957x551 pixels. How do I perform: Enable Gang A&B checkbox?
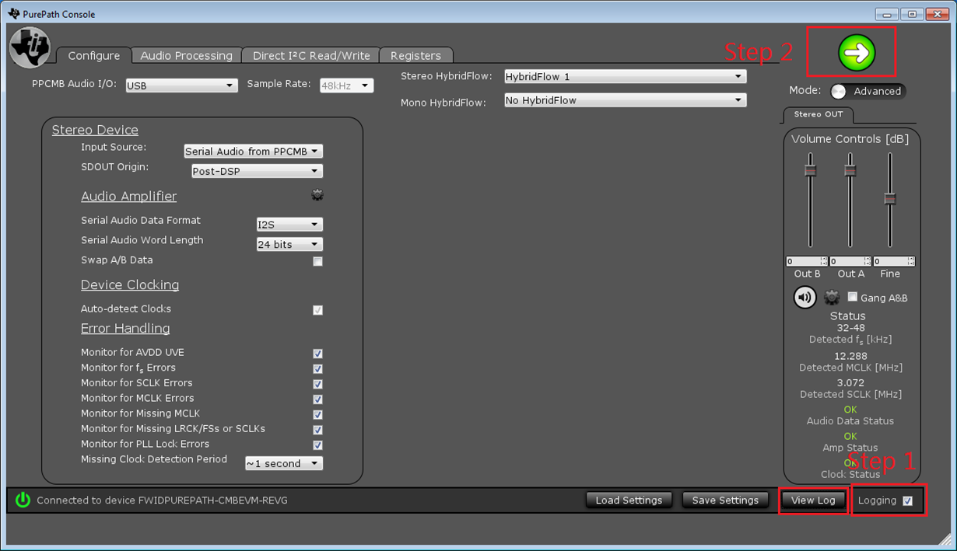click(x=853, y=297)
